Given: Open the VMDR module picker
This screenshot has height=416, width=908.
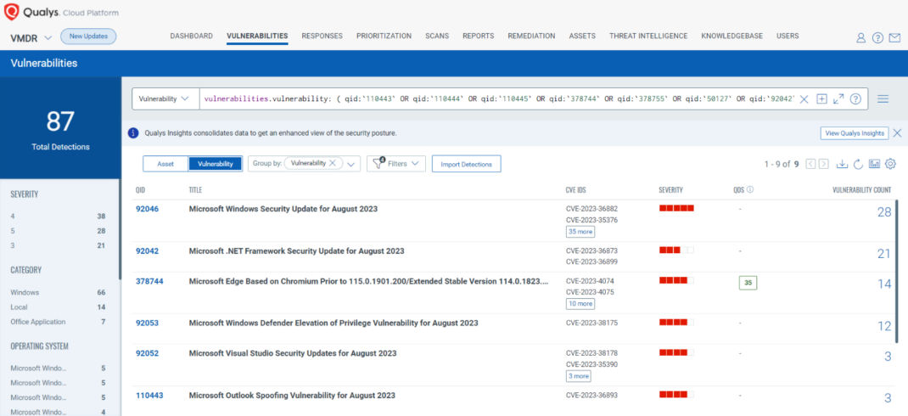Looking at the screenshot, I should [x=31, y=37].
